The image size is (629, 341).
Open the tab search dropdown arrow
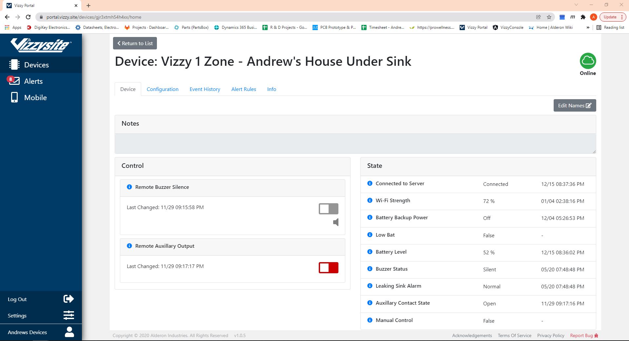(576, 5)
